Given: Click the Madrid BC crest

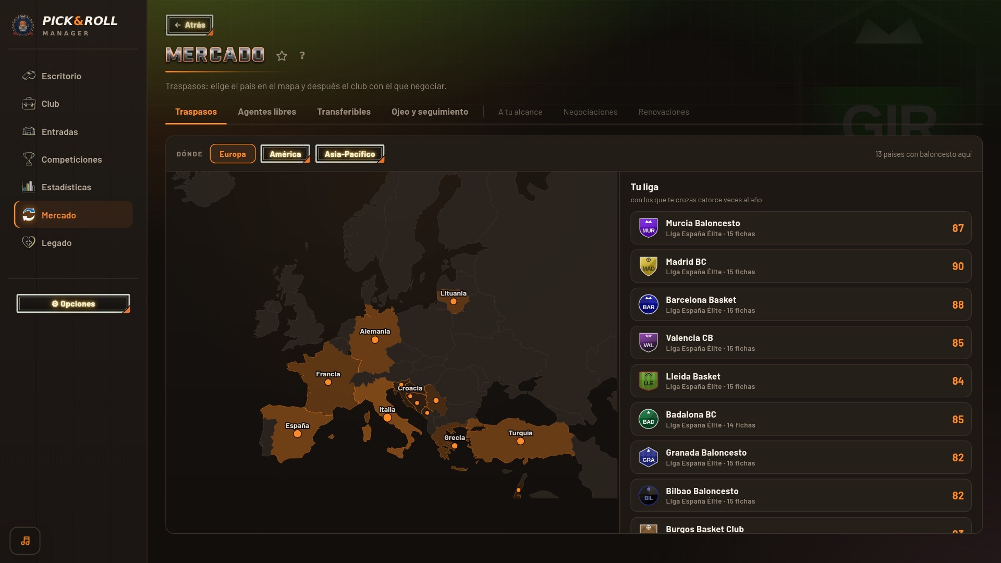Looking at the screenshot, I should click(649, 266).
